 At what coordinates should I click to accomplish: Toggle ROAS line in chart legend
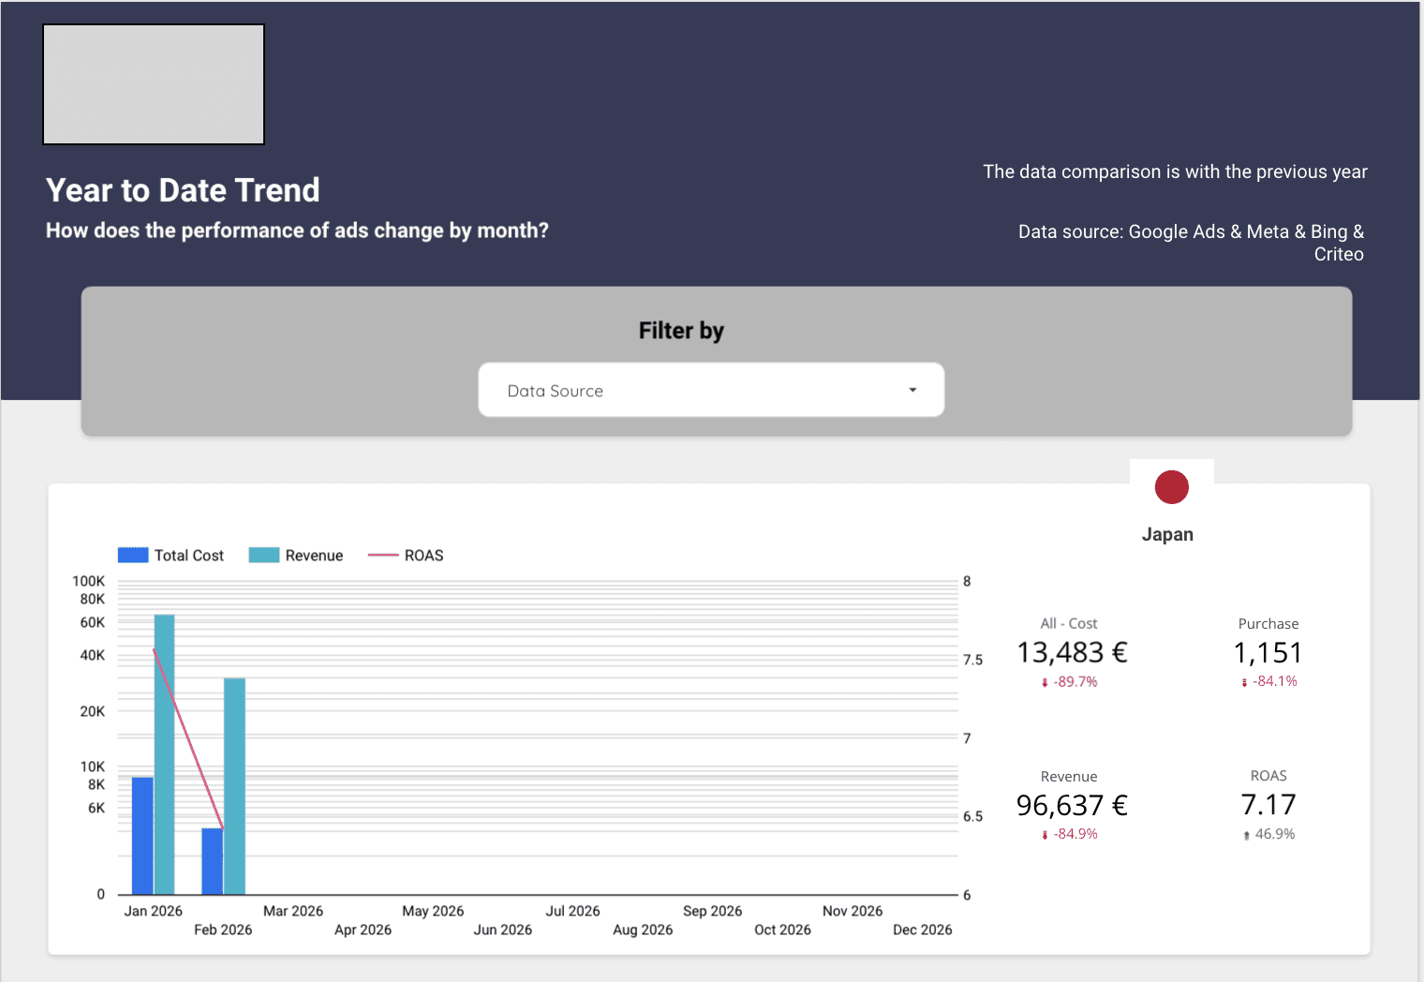click(x=406, y=556)
